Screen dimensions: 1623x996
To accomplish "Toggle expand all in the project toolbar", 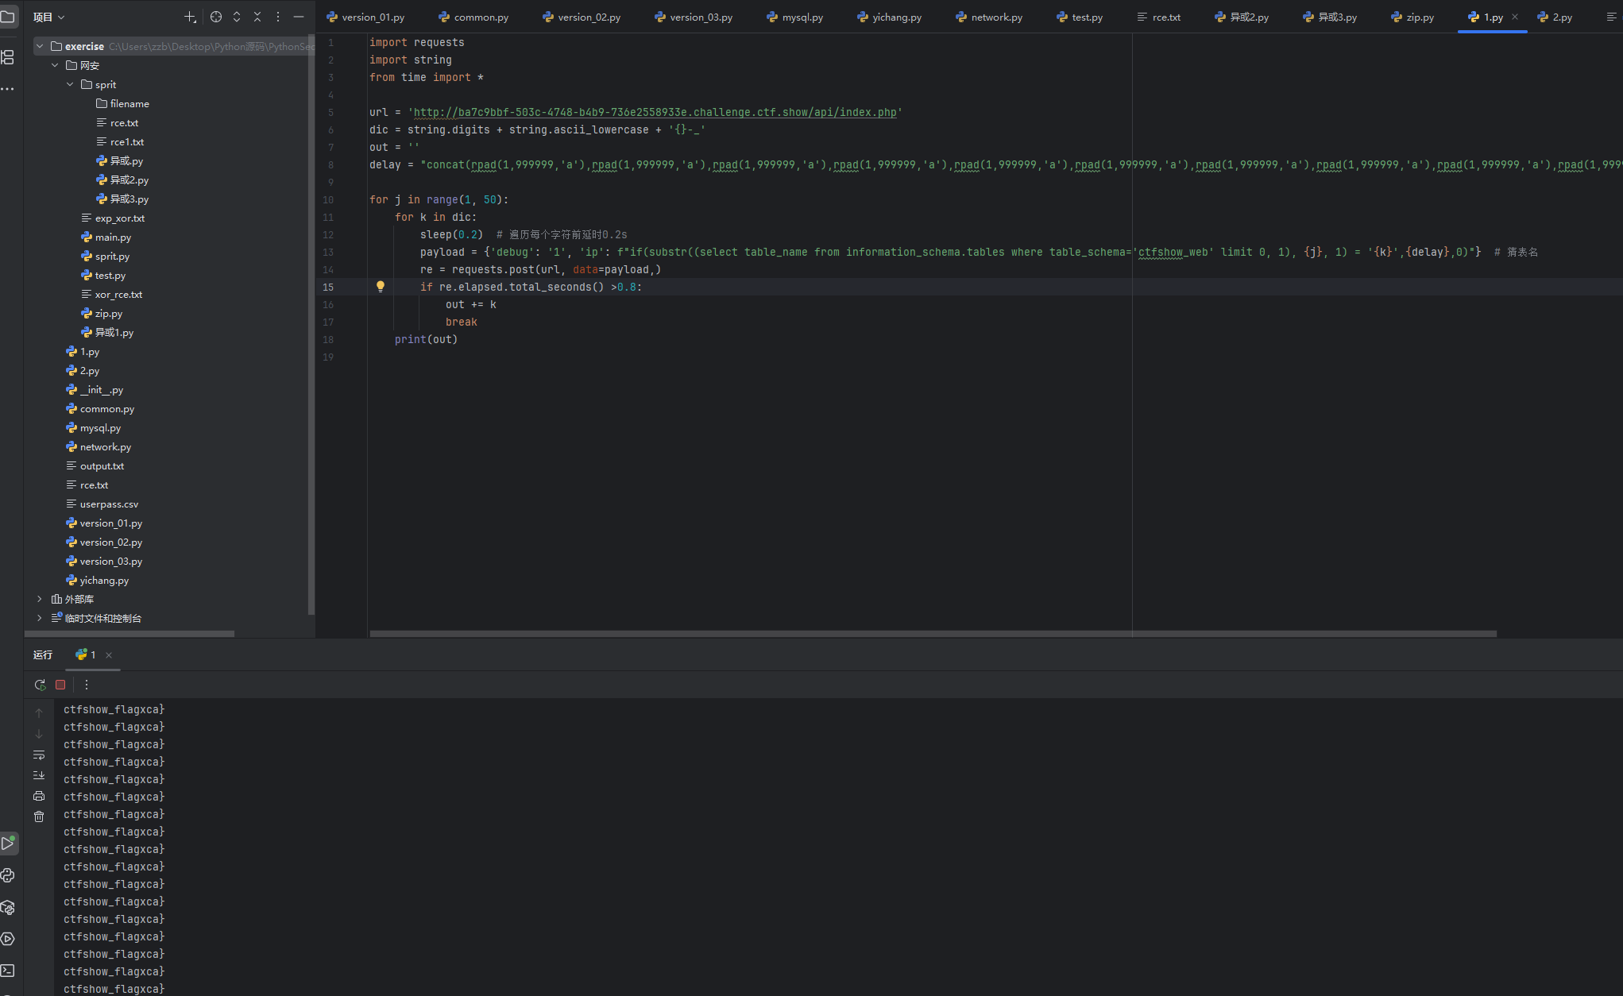I will pyautogui.click(x=237, y=17).
